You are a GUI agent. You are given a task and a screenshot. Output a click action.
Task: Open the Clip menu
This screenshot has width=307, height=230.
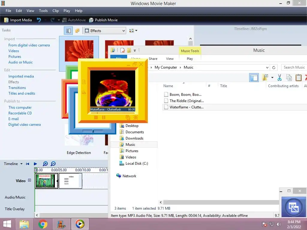tap(55, 11)
